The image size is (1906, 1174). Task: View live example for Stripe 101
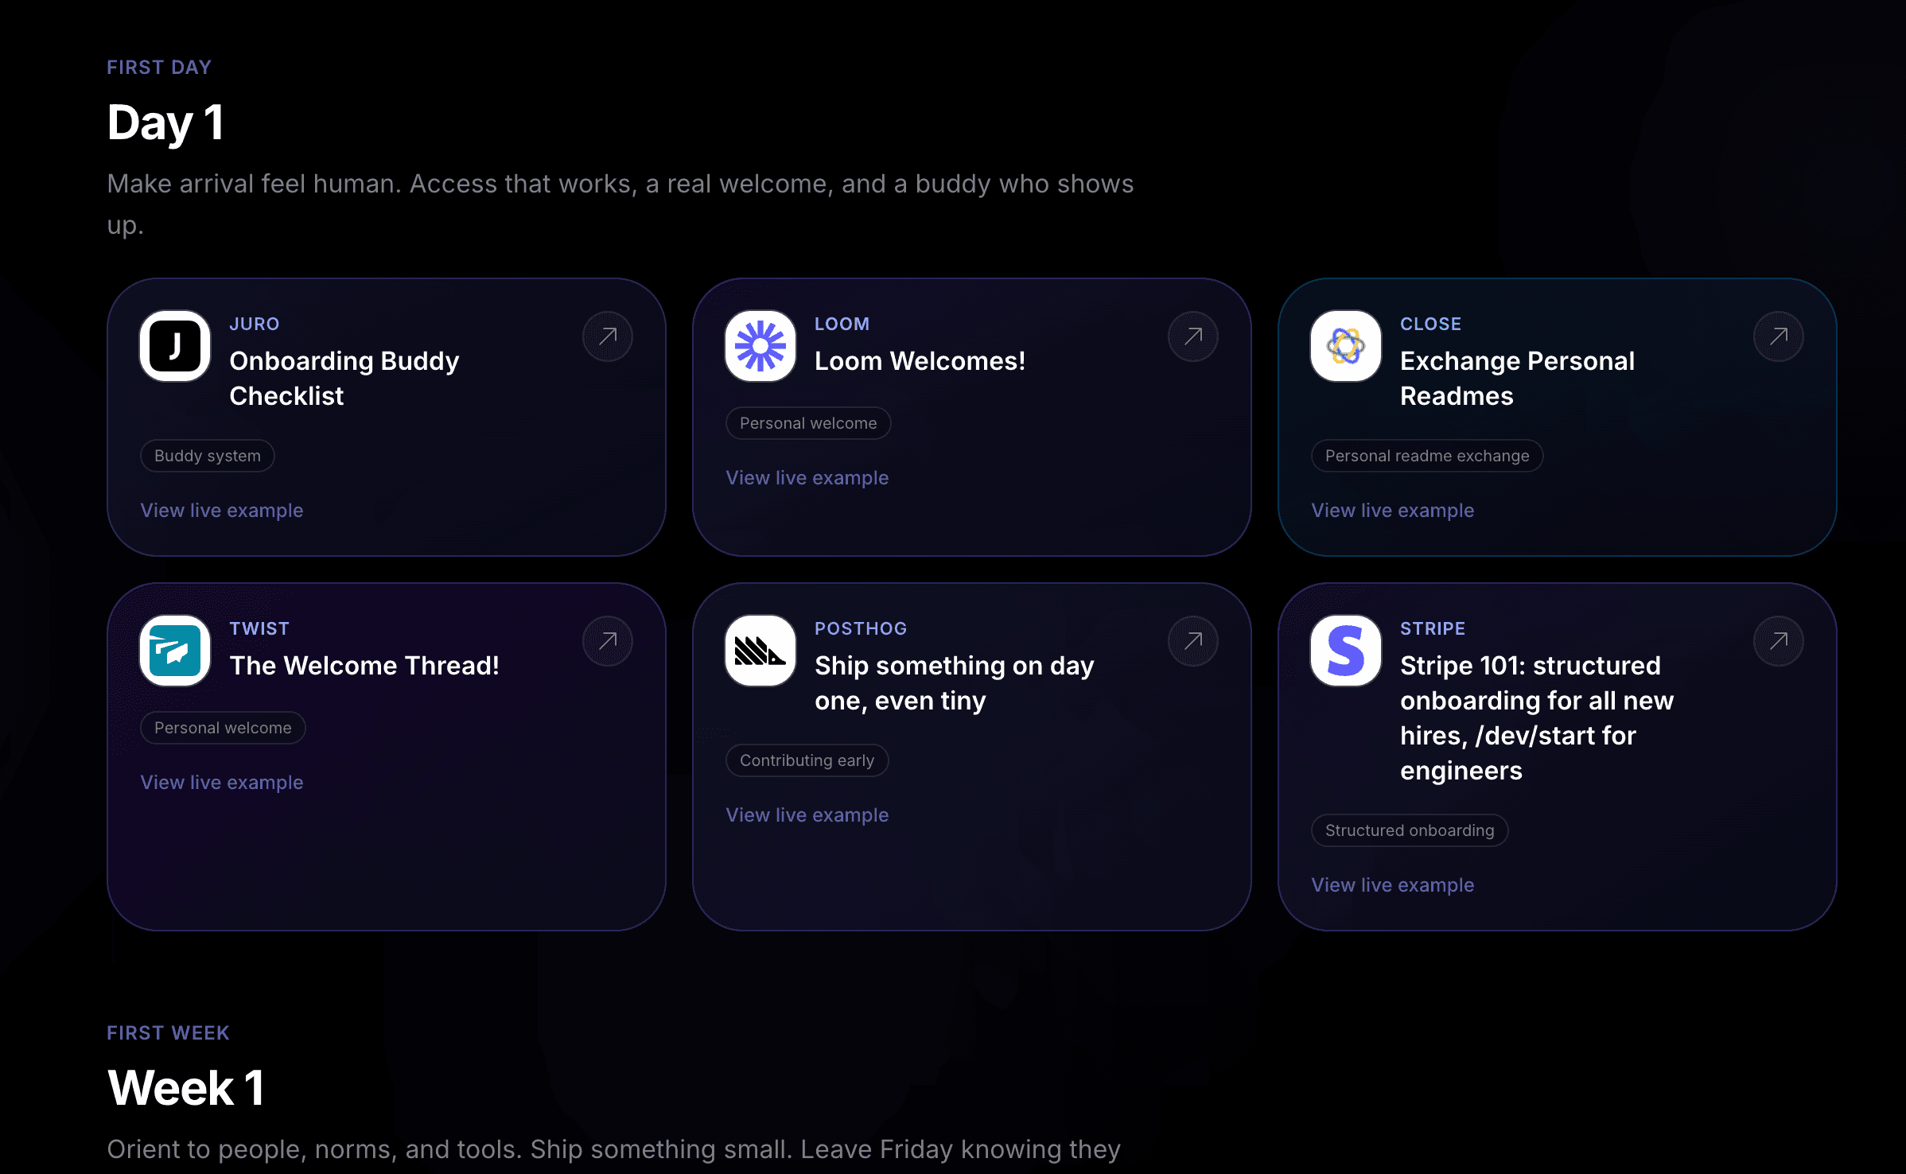1393,885
